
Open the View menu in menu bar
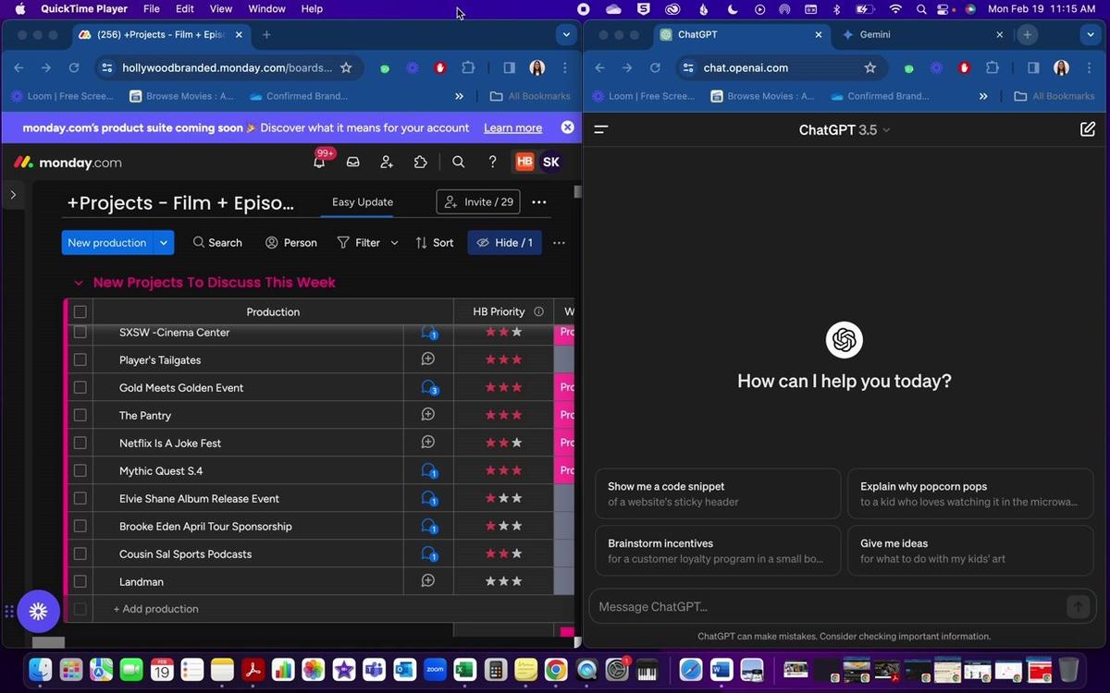220,8
